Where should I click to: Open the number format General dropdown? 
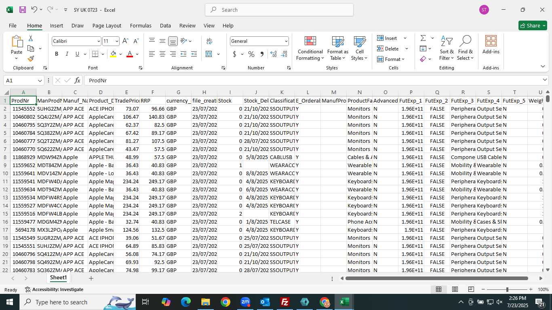point(286,41)
